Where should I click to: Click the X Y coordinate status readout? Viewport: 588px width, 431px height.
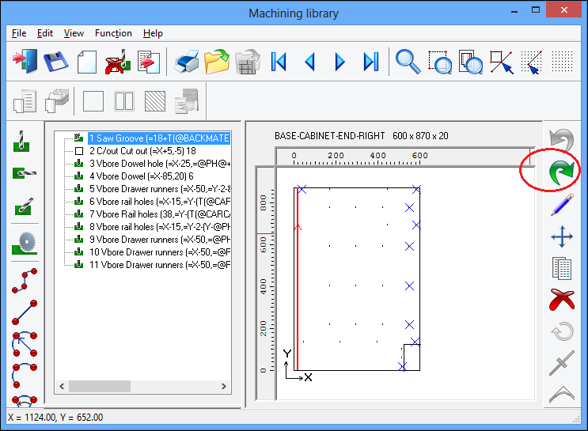coord(55,417)
